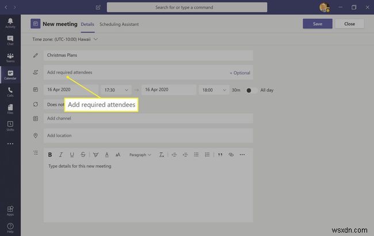Go forward with the right arrow
Image resolution: width=374 pixels, height=236 pixels.
(x=15, y=7)
